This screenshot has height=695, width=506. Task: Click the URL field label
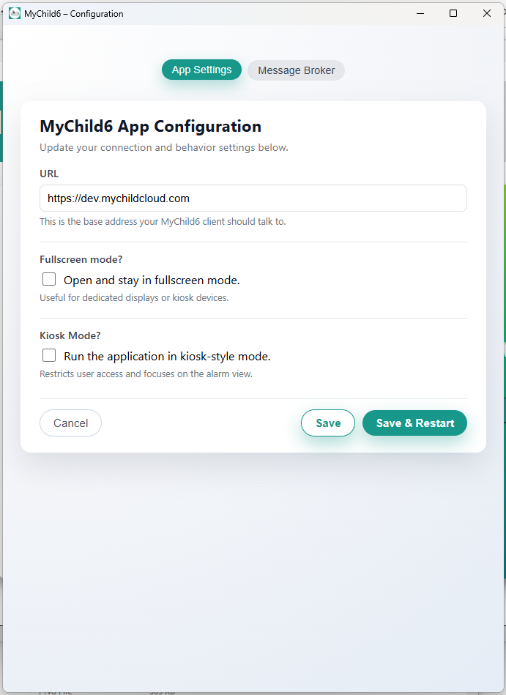49,174
